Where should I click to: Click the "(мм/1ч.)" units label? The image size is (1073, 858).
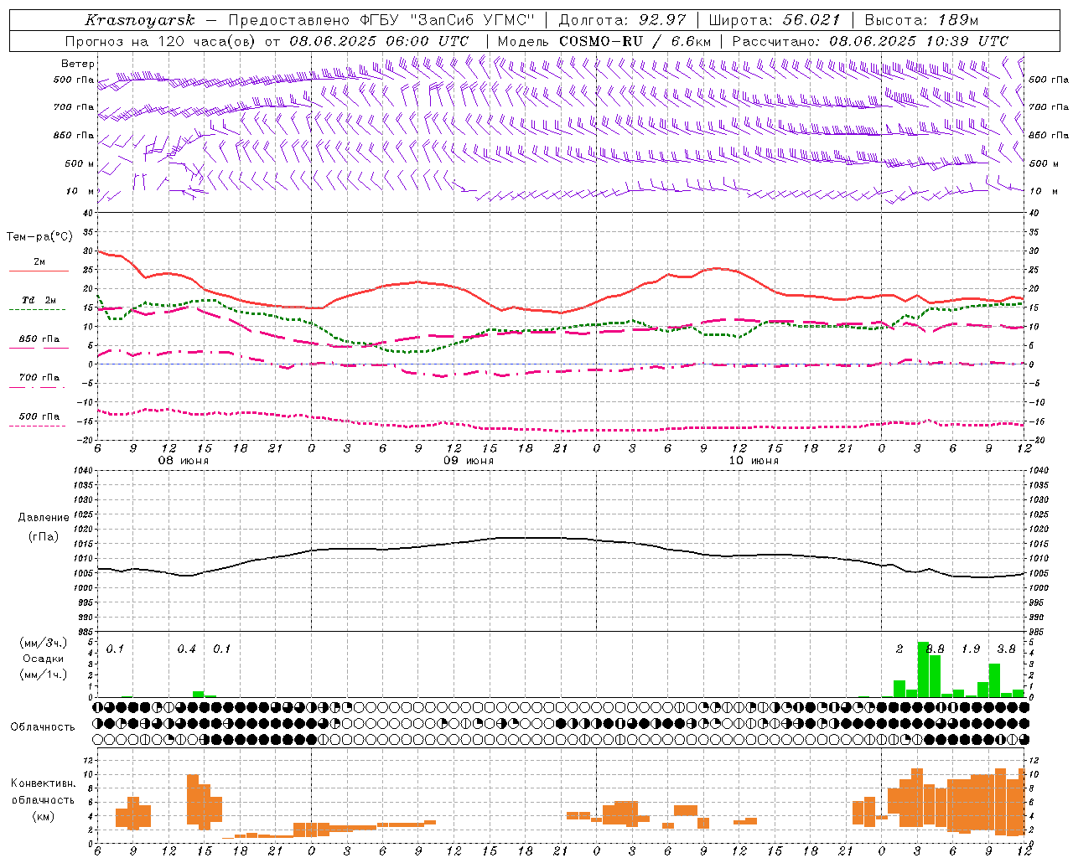(43, 675)
